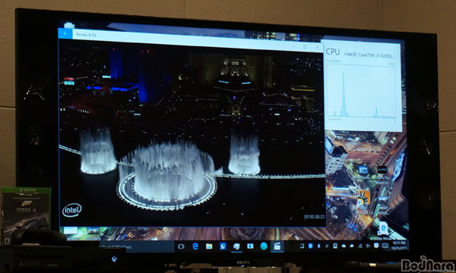Click the fountain video playback area
Screen dimensions: 456x273
tap(192, 133)
